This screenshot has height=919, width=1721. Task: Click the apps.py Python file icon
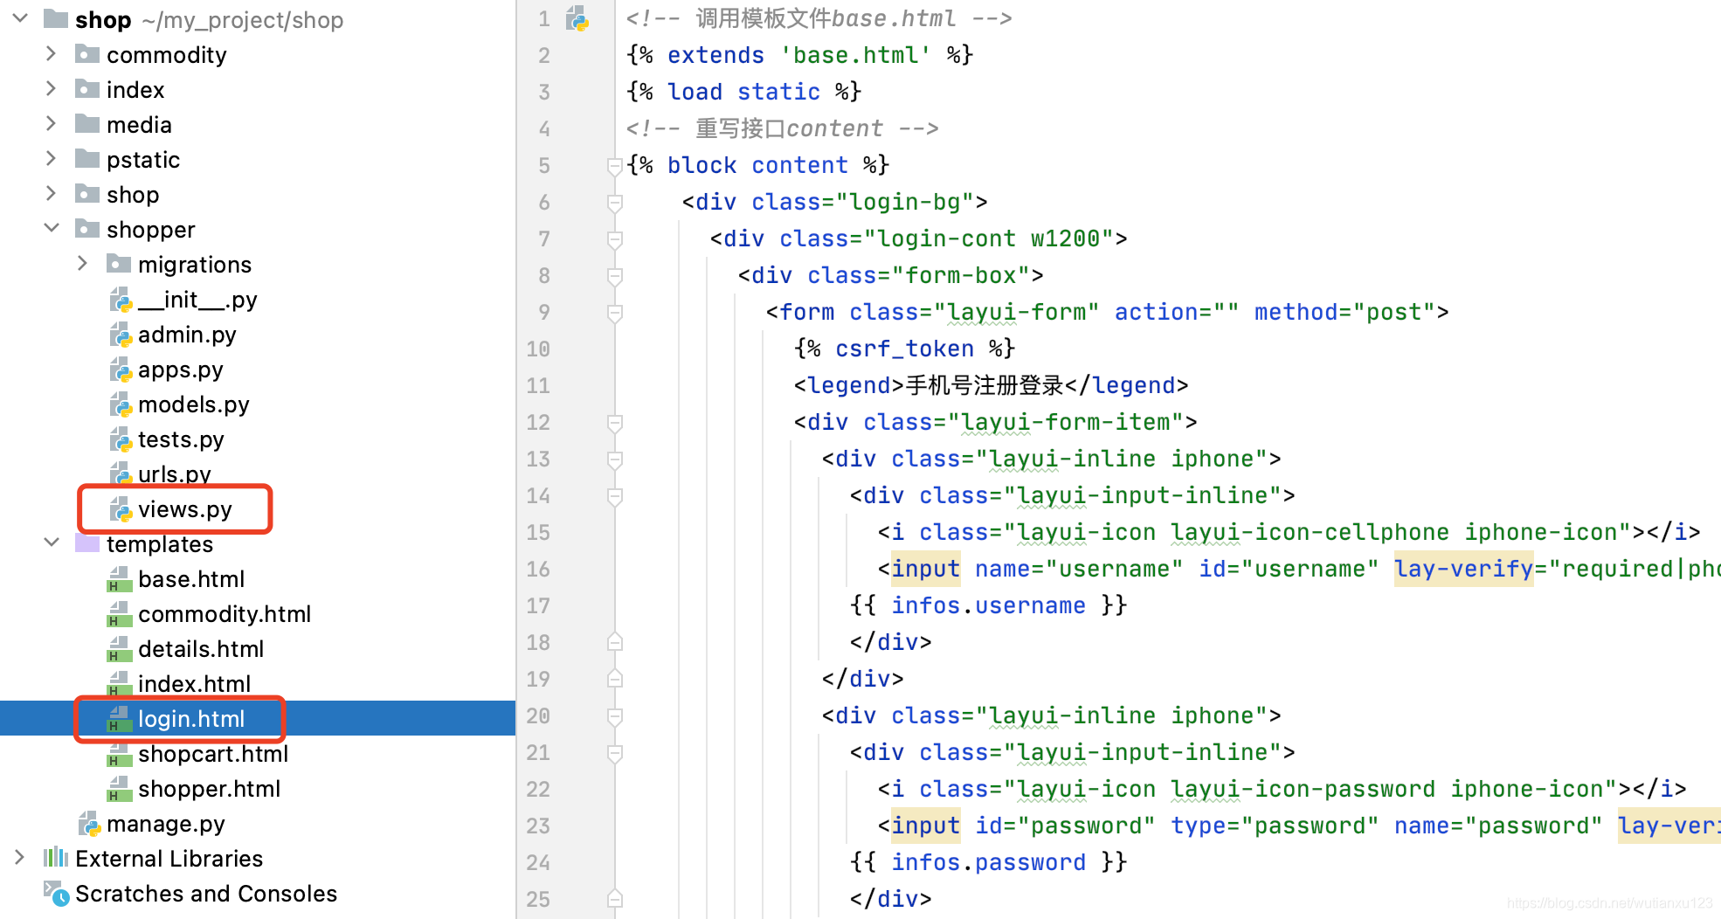(121, 370)
